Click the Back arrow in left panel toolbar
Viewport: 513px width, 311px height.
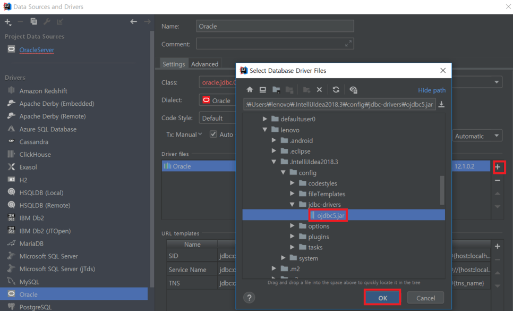(x=134, y=22)
